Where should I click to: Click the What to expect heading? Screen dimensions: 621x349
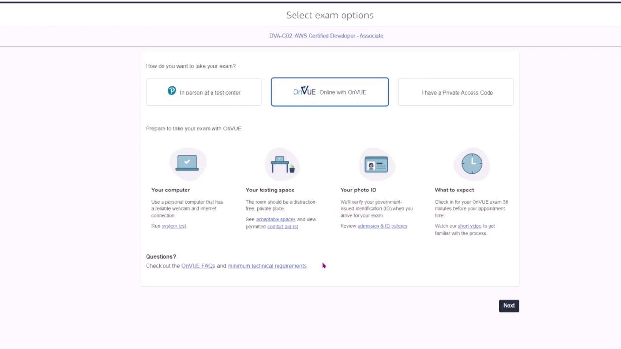pos(454,190)
